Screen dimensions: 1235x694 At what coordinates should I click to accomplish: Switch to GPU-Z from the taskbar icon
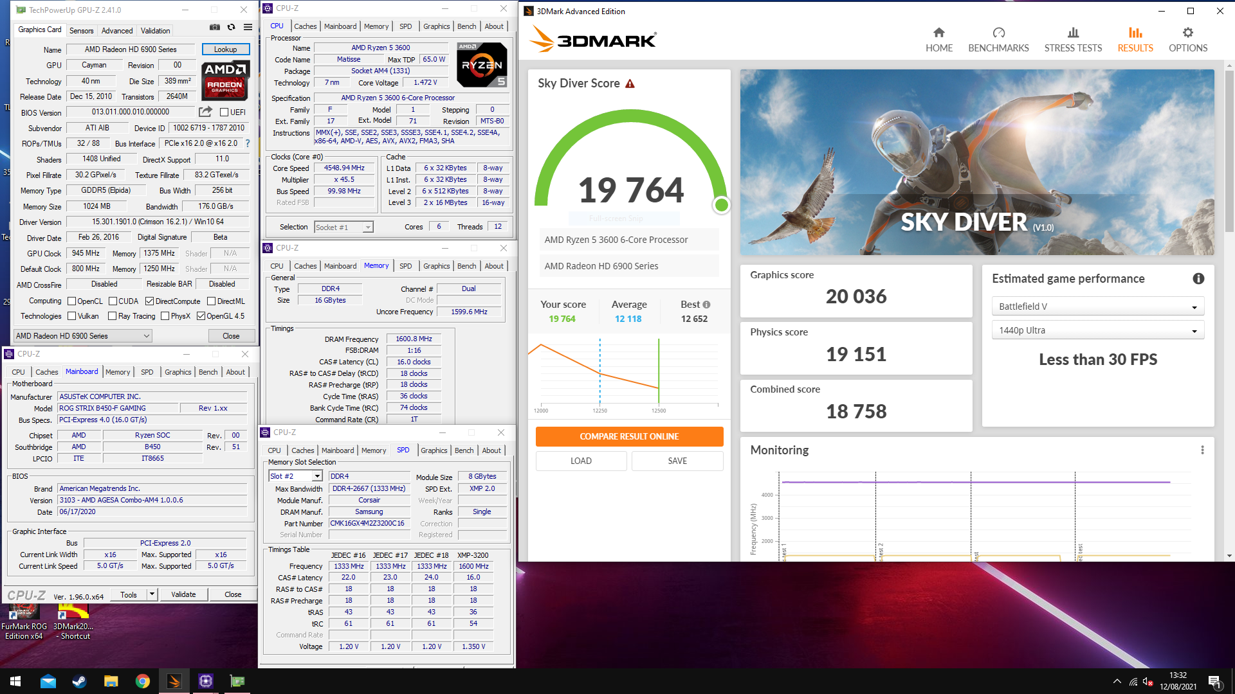pyautogui.click(x=237, y=681)
